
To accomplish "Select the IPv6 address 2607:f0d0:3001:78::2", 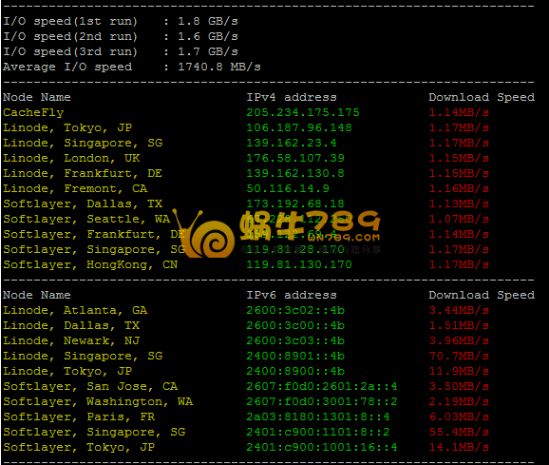I will tap(322, 401).
